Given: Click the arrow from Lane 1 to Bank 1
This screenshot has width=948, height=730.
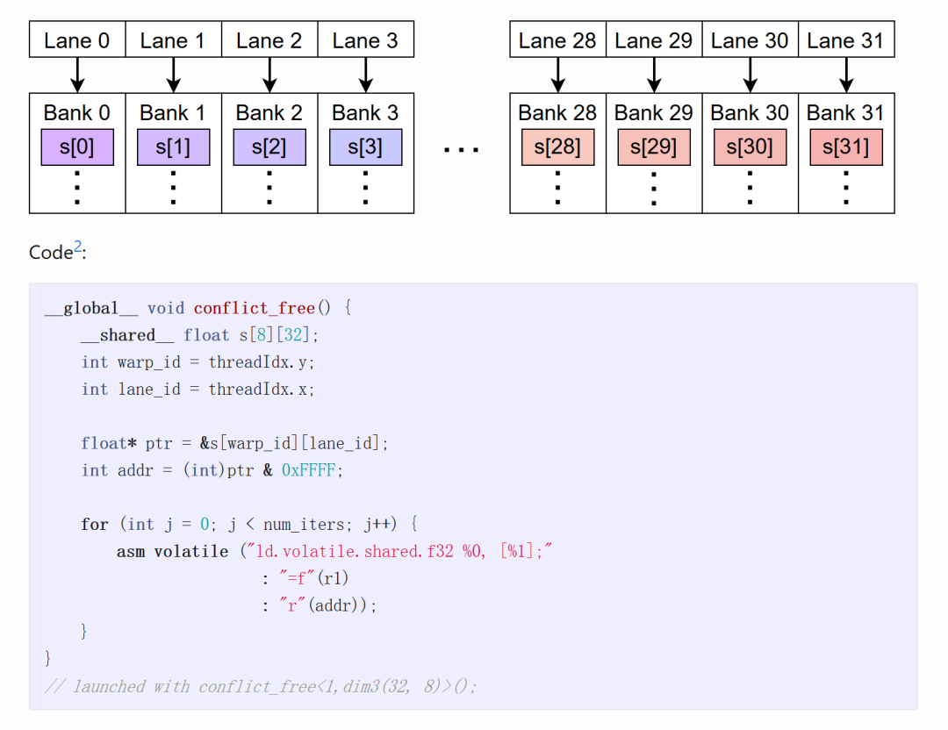Looking at the screenshot, I should click(x=173, y=75).
